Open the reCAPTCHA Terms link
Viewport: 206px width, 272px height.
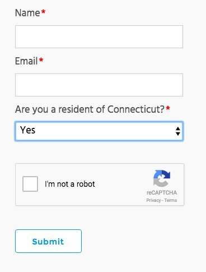pos(171,200)
